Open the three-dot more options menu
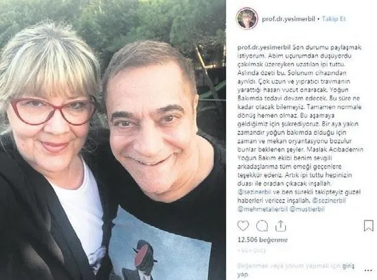377x280 pixels. tap(368, 270)
